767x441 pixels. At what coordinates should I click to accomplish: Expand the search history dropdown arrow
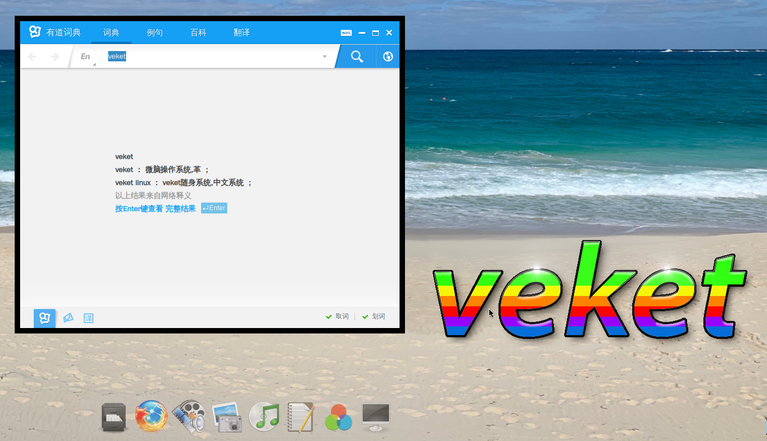click(325, 56)
